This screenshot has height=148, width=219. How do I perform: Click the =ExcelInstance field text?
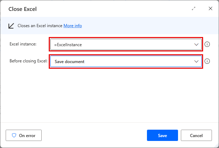pos(68,45)
